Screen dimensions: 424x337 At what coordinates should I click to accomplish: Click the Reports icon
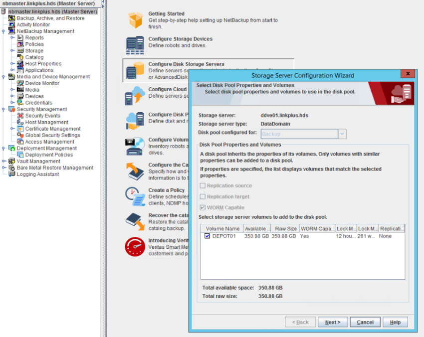coord(20,37)
